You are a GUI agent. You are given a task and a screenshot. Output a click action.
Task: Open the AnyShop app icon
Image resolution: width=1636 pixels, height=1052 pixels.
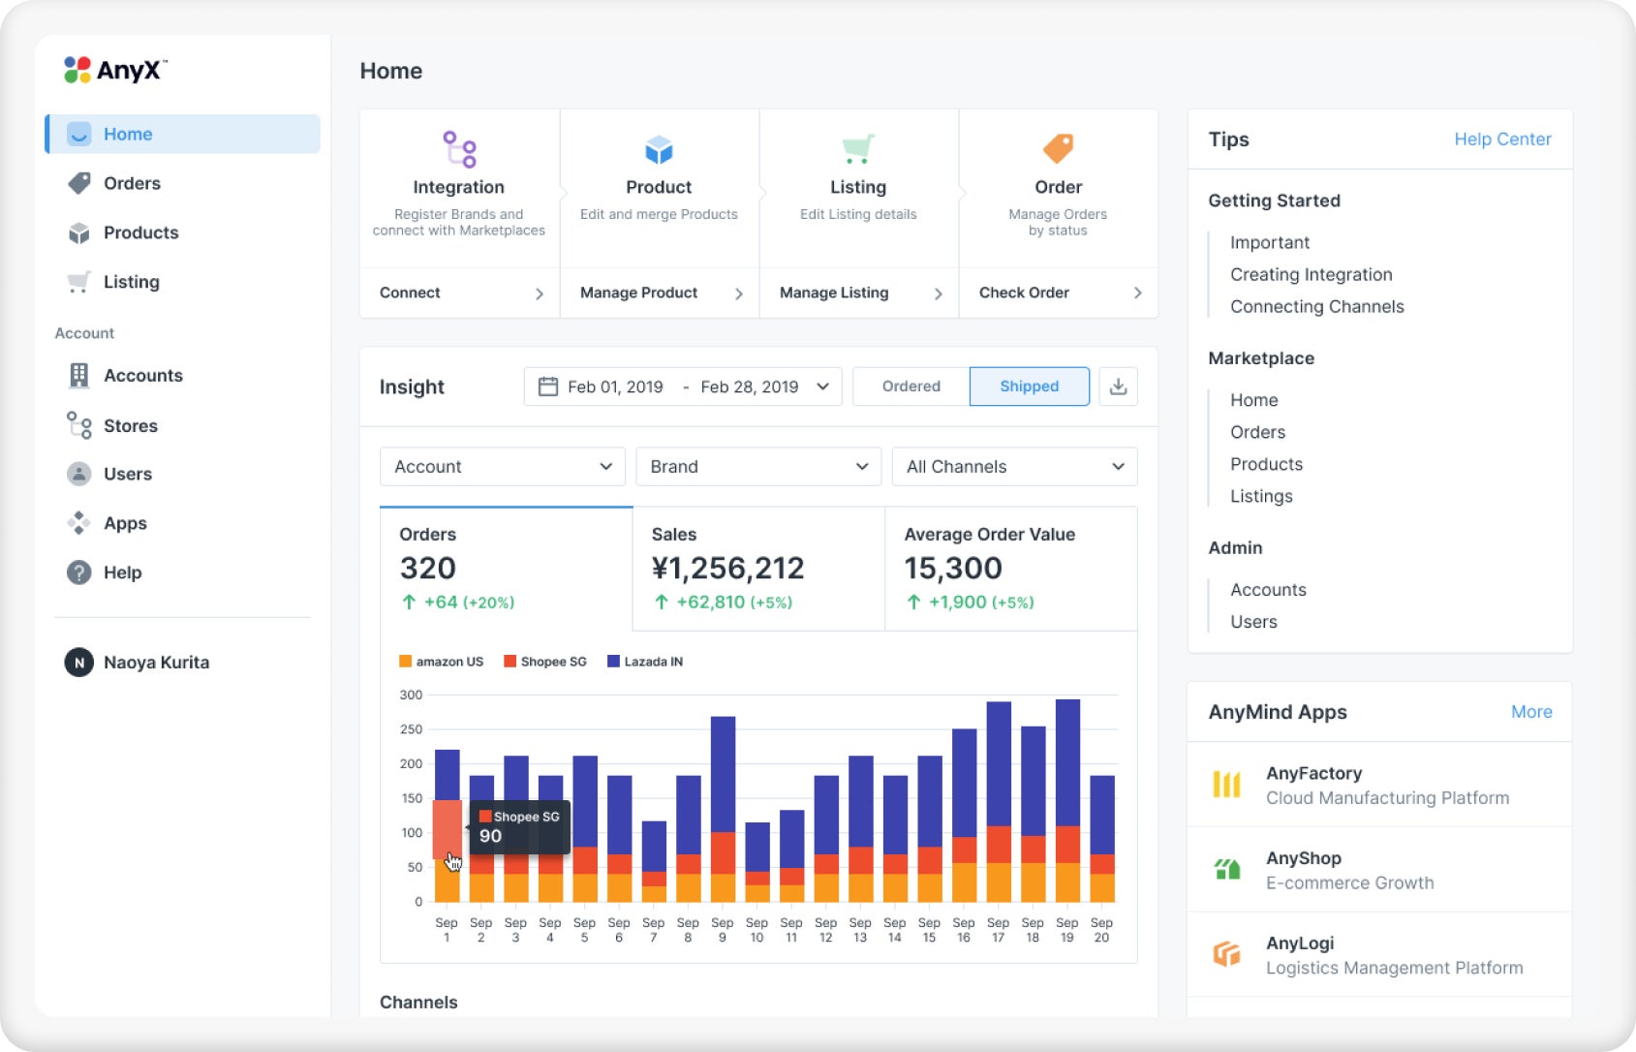tap(1226, 869)
